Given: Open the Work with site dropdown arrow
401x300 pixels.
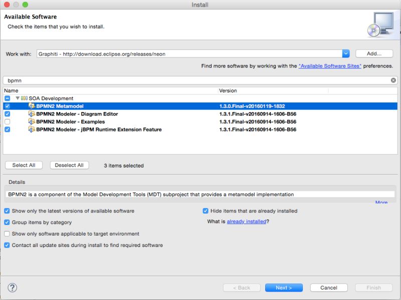Looking at the screenshot, I should (x=346, y=53).
